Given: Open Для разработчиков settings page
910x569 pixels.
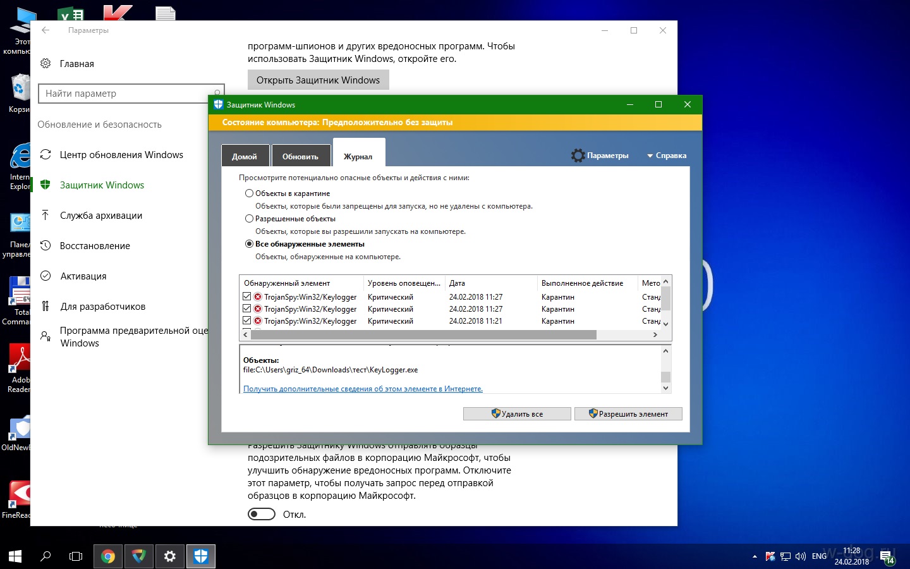Looking at the screenshot, I should coord(103,307).
